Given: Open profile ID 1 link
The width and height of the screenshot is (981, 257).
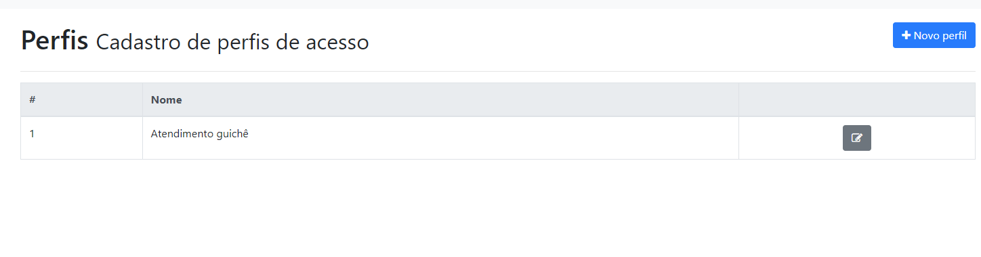Looking at the screenshot, I should pos(32,134).
